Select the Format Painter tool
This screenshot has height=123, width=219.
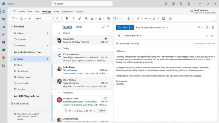point(30,19)
